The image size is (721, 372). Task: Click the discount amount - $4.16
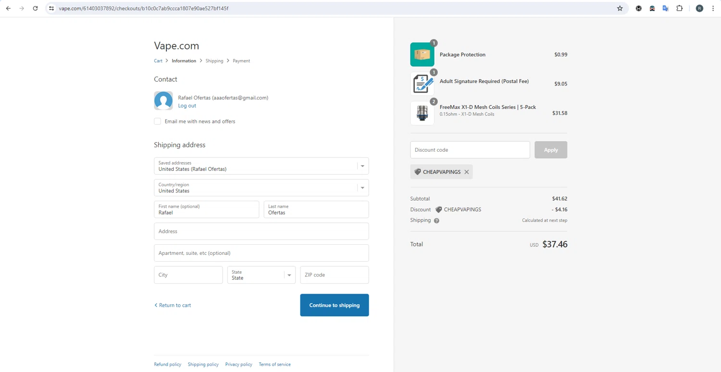[559, 210]
